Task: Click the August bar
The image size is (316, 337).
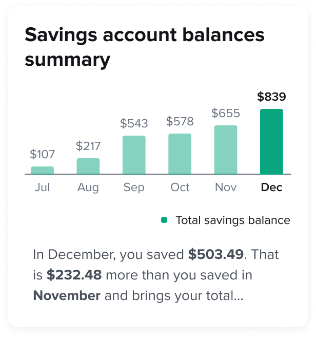Action: (88, 166)
